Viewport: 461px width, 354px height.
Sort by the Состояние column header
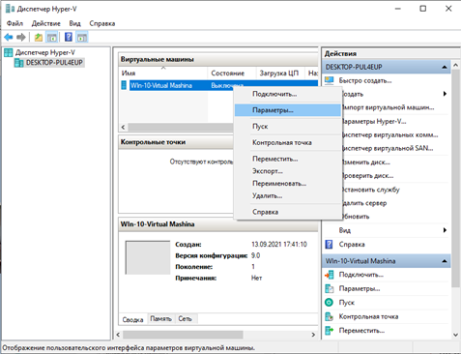[232, 74]
